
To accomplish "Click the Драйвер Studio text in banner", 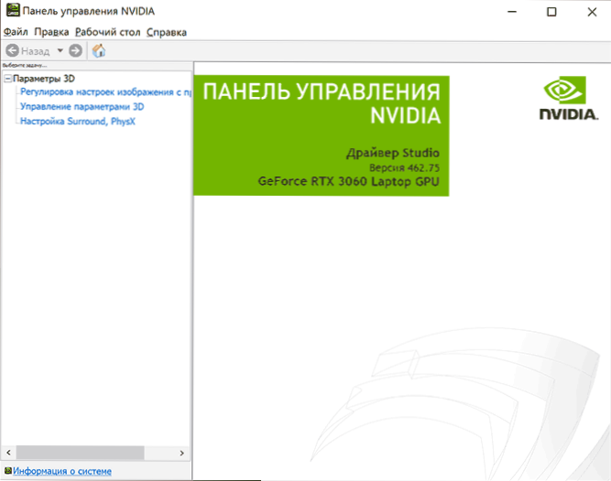I will point(393,153).
